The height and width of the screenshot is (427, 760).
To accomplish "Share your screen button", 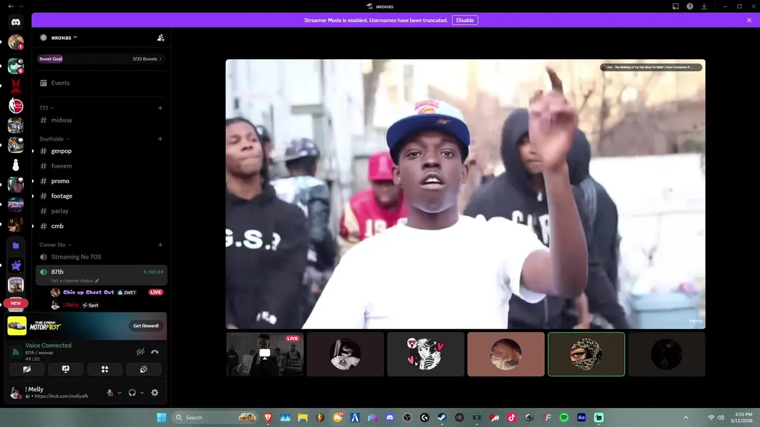I will coord(66,369).
